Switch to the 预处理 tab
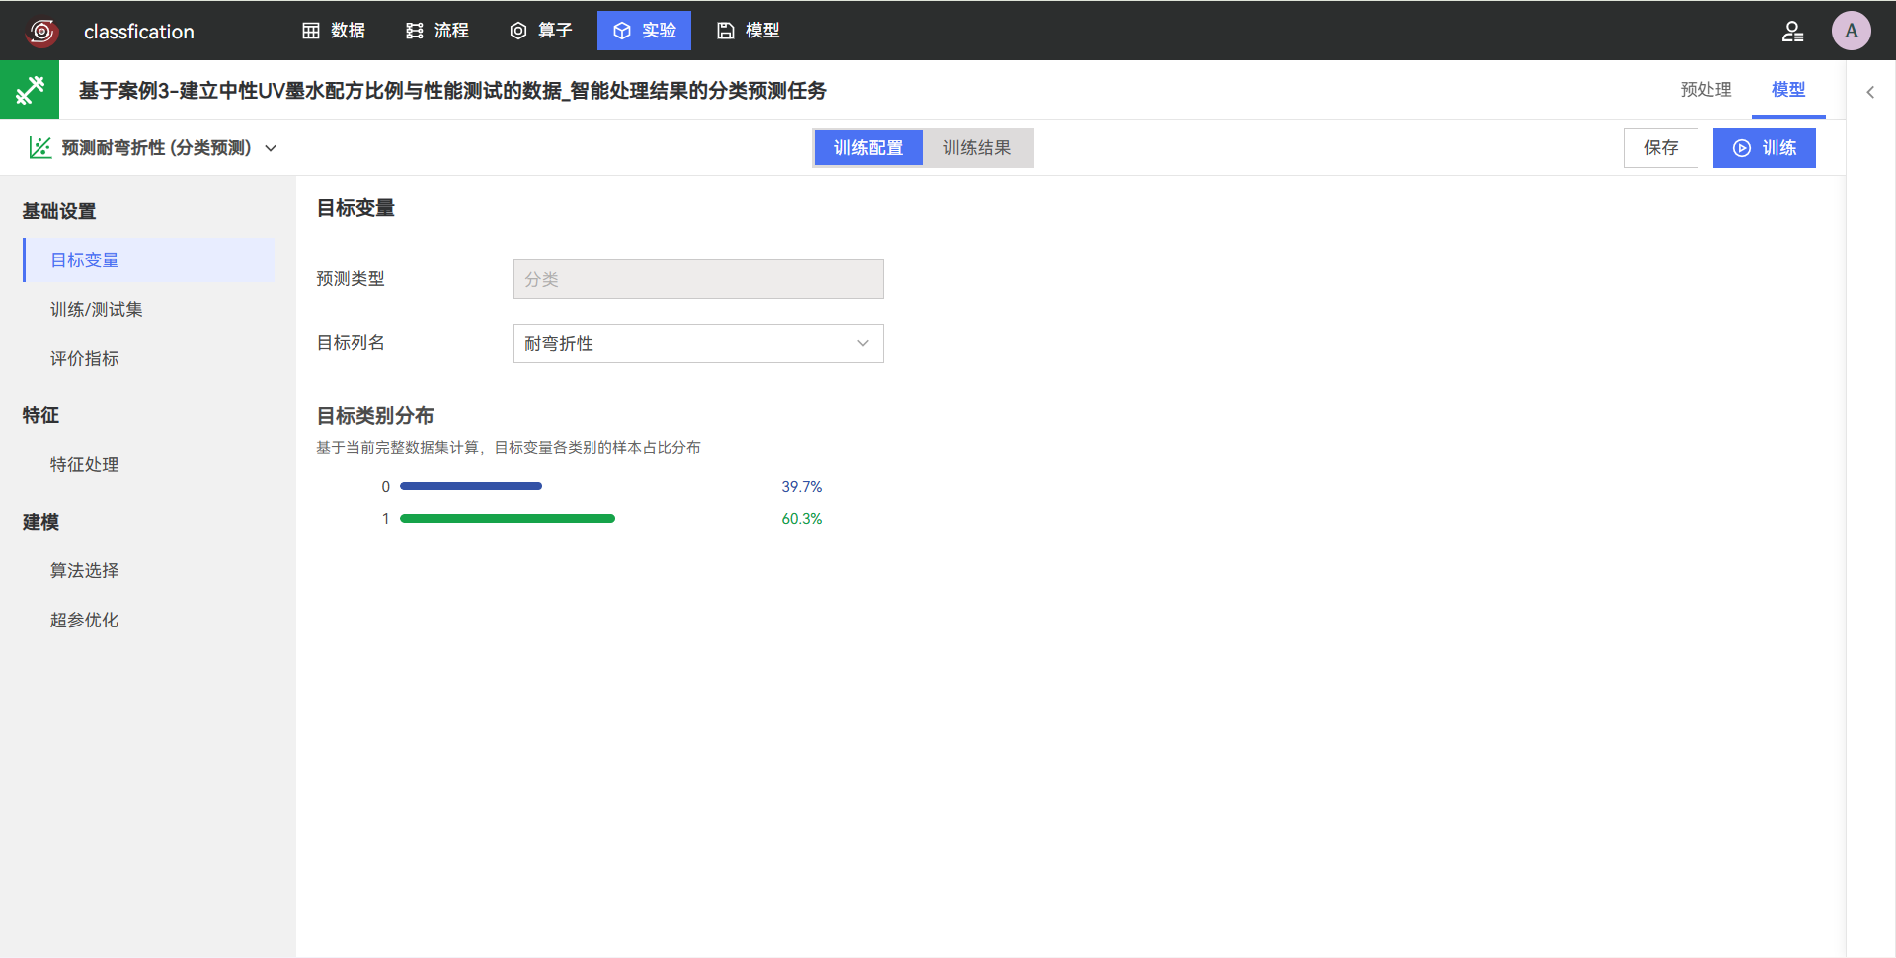 (x=1705, y=90)
